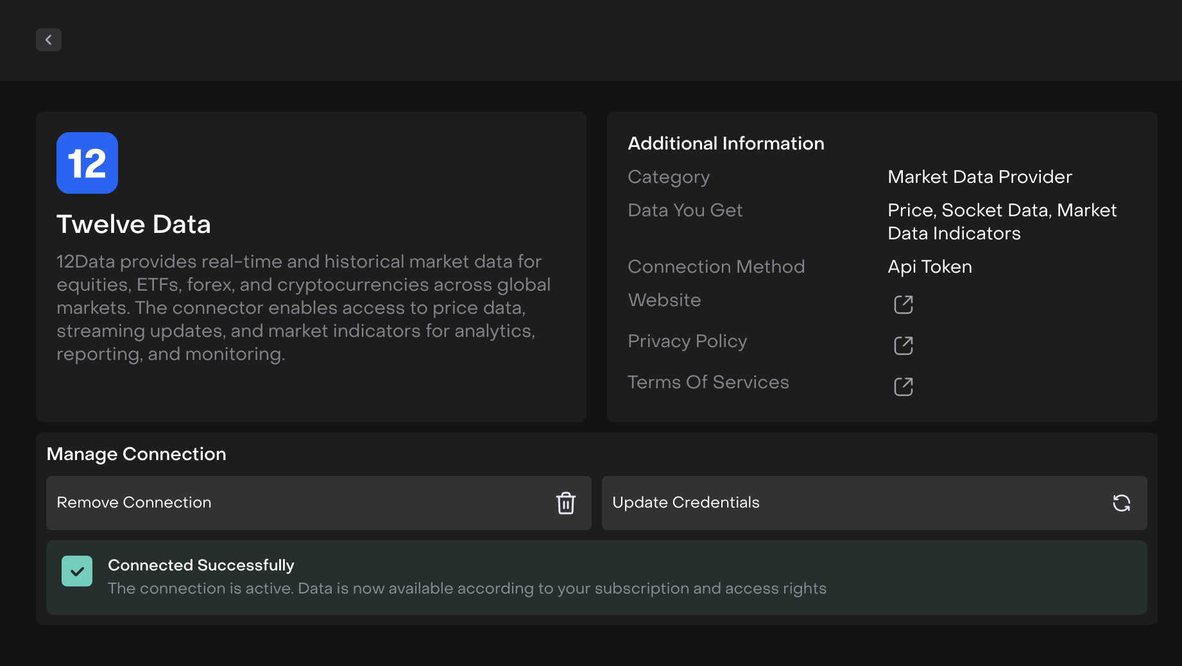Click the Privacy Policy label

687,341
